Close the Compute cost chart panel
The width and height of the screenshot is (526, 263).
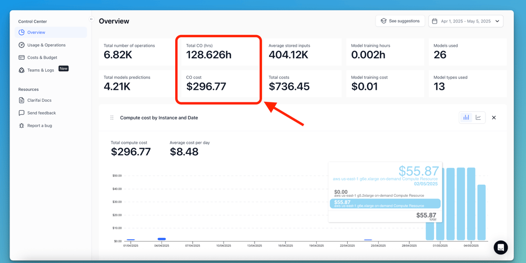[494, 118]
